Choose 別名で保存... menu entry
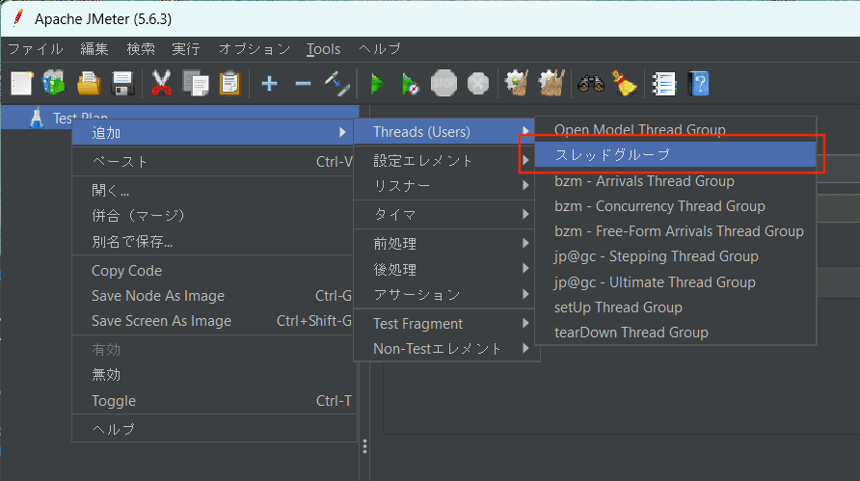 point(213,241)
